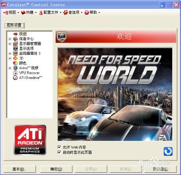Image resolution: width=181 pixels, height=175 pixels.
Task: Toggle the 启动时显示此页面 checkbox
Action: click(59, 152)
